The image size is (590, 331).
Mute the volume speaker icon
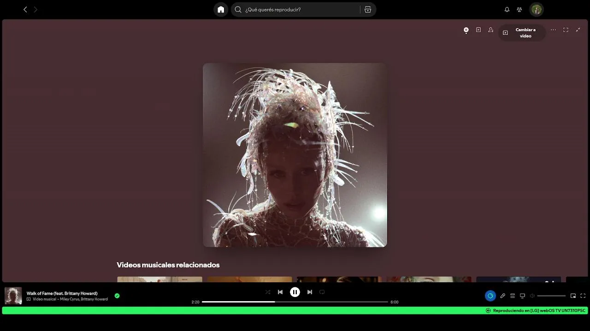(x=532, y=296)
